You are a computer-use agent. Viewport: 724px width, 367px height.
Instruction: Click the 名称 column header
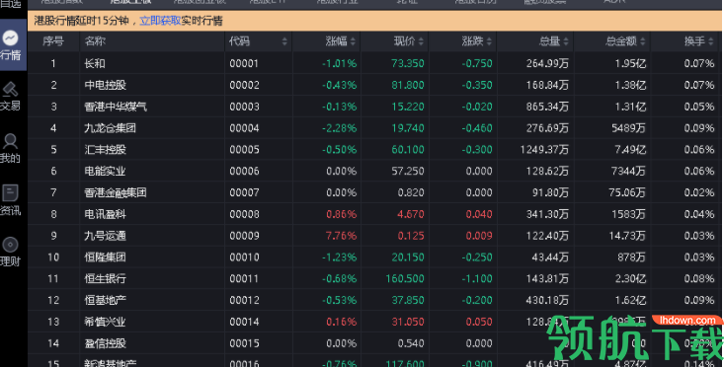(x=95, y=41)
